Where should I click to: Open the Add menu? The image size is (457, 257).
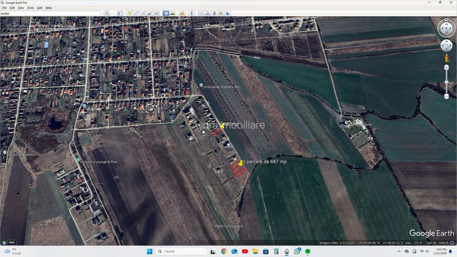(x=40, y=8)
